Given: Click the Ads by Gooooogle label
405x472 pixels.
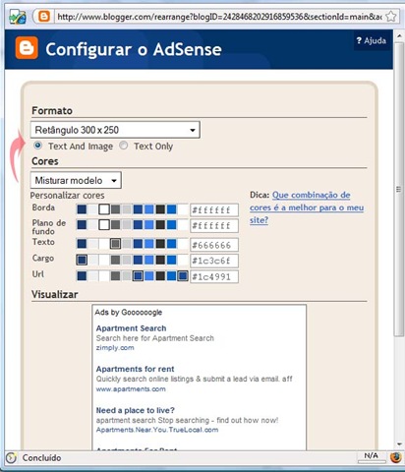Looking at the screenshot, I should coord(129,312).
